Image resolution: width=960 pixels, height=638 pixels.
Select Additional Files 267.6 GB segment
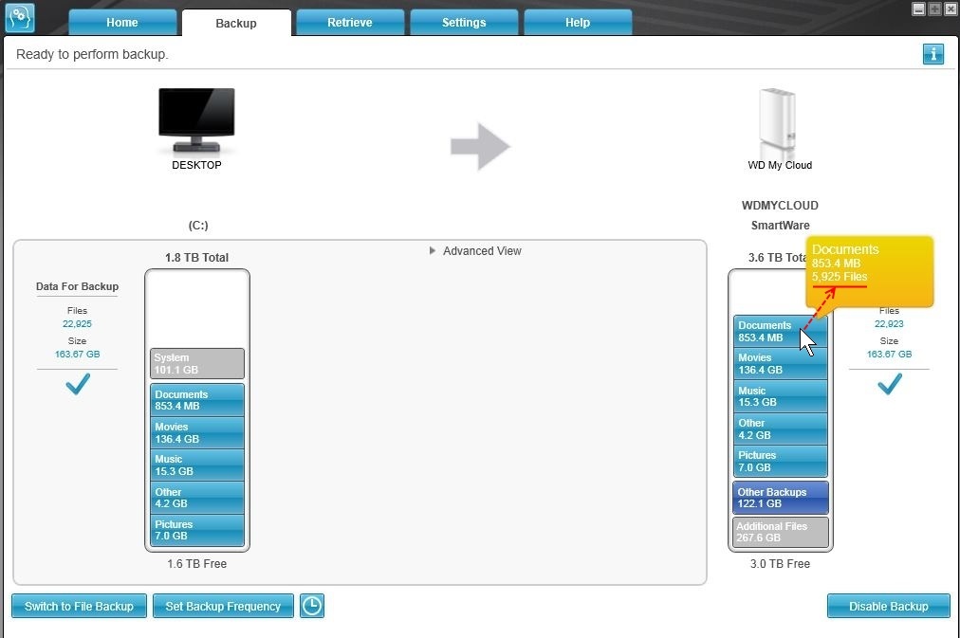[x=780, y=532]
